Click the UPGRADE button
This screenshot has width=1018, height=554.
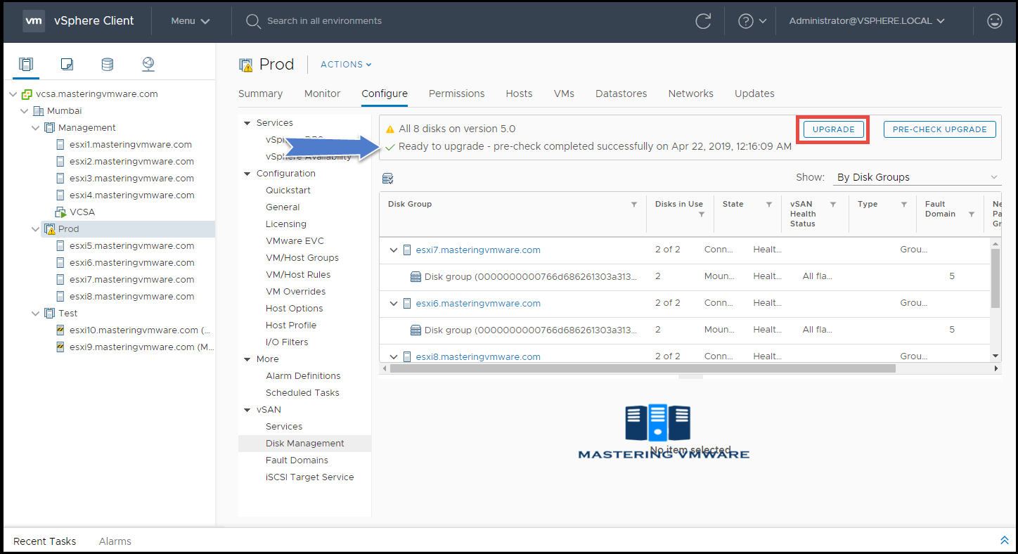pyautogui.click(x=834, y=129)
